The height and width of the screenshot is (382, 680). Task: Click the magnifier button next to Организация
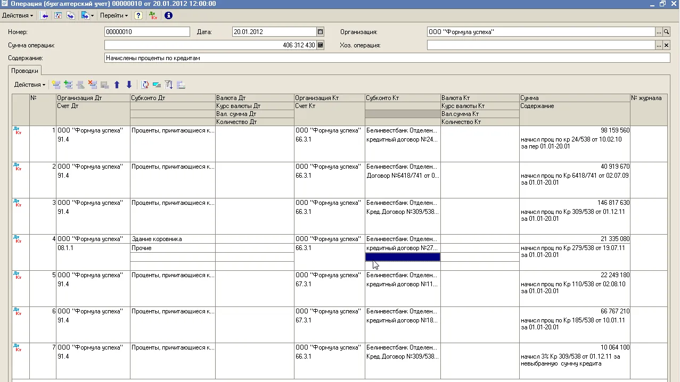pos(667,32)
